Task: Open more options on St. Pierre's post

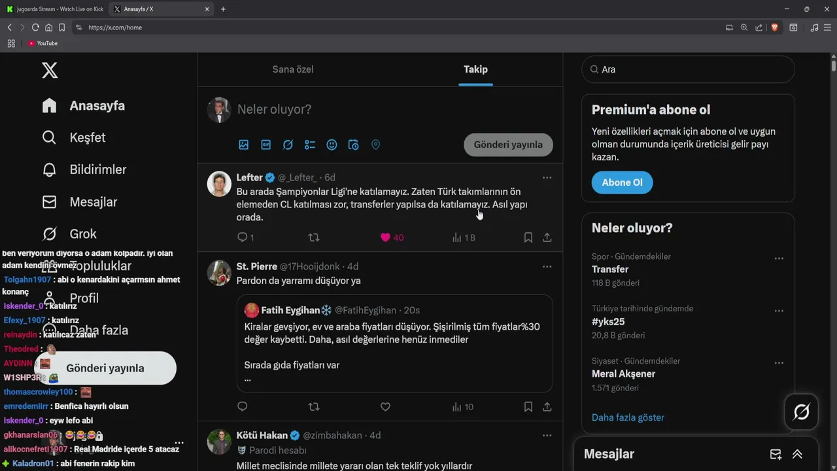Action: (x=547, y=266)
